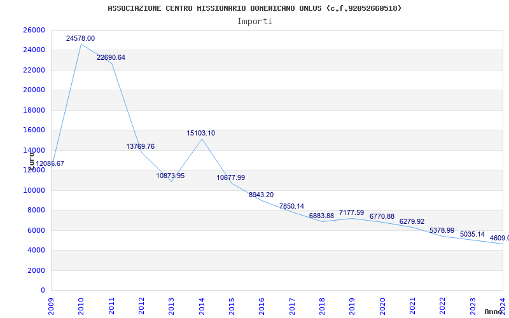The width and height of the screenshot is (509, 318).
Task: Select the 7850.14 data label
Action: (x=291, y=206)
